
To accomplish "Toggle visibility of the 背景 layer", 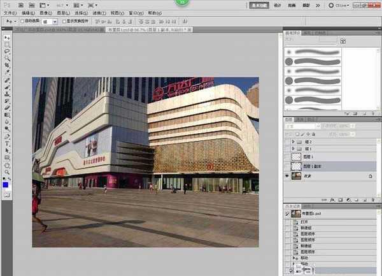I will [287, 175].
